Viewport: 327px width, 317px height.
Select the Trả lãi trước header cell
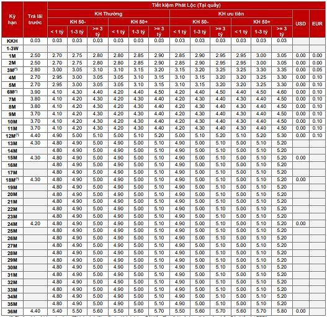pyautogui.click(x=35, y=19)
